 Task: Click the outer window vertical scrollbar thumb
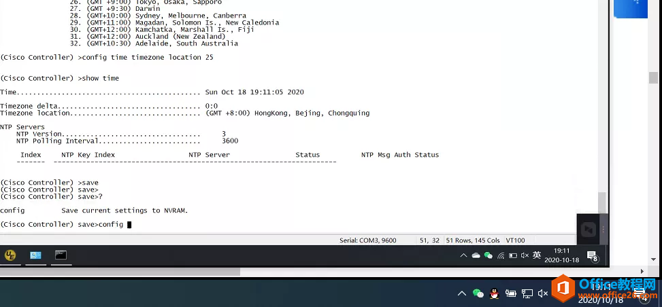(x=653, y=77)
